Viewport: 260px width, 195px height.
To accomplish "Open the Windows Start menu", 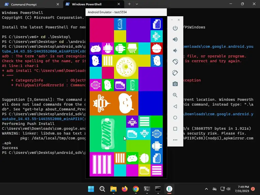I will (x=91, y=189).
